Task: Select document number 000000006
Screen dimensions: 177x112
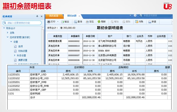Action: [74, 60]
